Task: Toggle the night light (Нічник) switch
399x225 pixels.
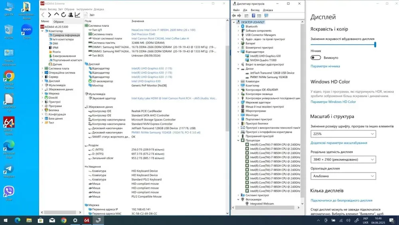Action: click(x=316, y=58)
